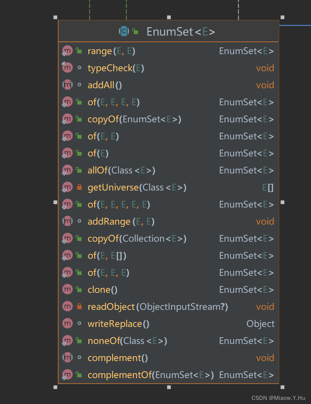This screenshot has height=404, width=311.
Task: Click private lock icon on getUniverse row
Action: (x=79, y=187)
